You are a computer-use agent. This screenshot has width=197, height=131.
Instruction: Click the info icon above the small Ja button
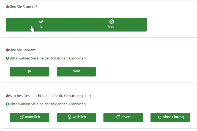[7, 58]
